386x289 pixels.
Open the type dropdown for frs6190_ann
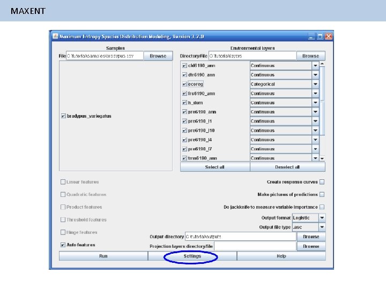click(315, 93)
